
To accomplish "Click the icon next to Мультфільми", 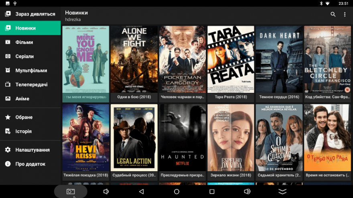I will [8, 70].
